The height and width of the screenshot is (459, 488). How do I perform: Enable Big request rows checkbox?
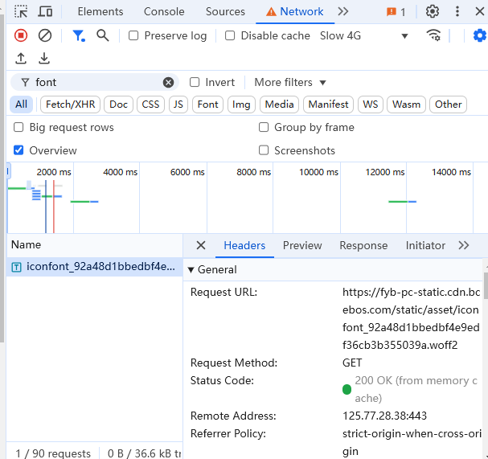18,127
